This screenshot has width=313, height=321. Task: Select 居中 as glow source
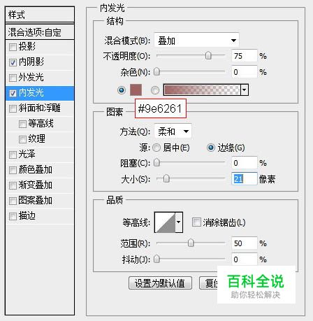[x=156, y=148]
